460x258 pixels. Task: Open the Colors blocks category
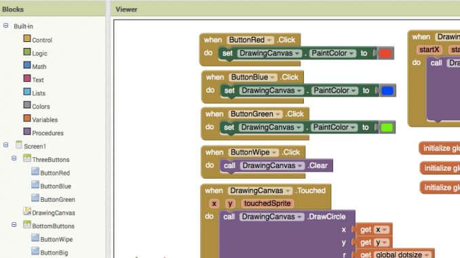tap(37, 106)
